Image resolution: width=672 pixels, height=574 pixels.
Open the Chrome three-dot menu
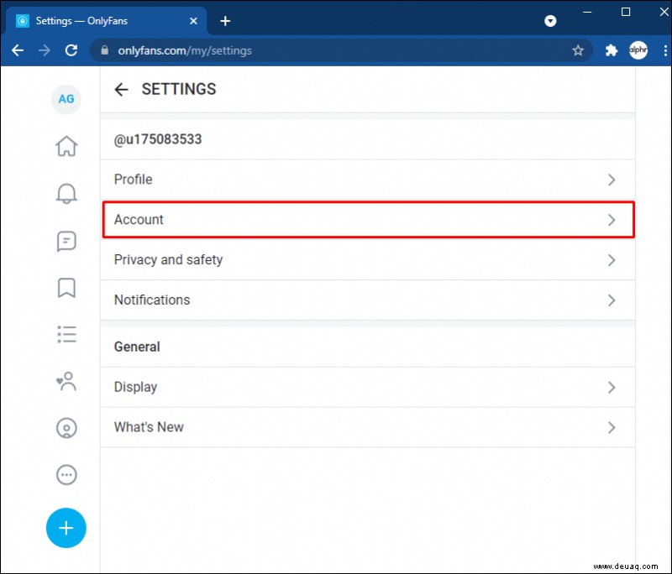pyautogui.click(x=665, y=50)
